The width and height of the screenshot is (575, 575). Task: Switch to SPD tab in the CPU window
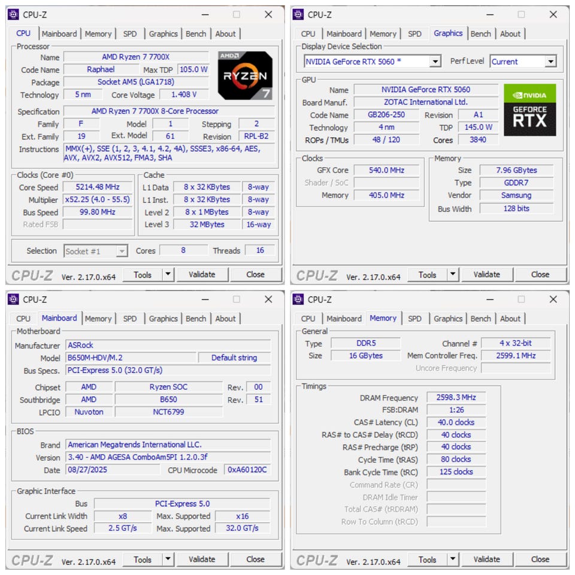click(130, 34)
